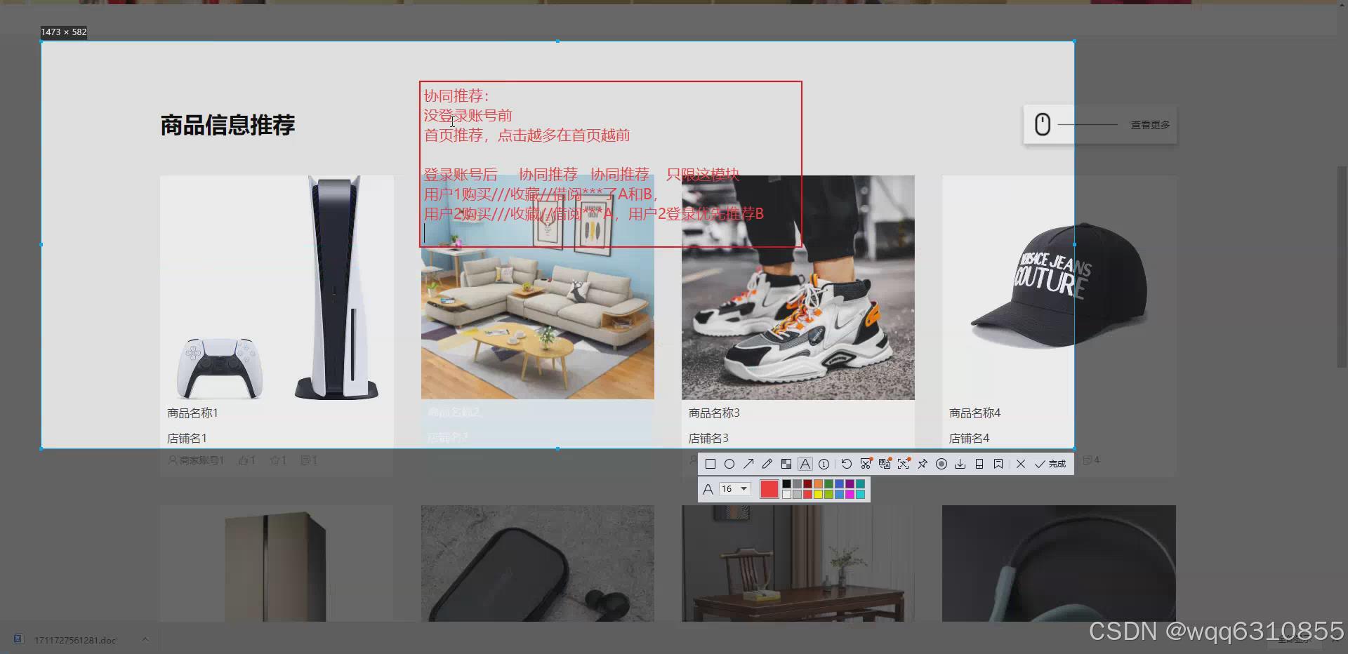Image resolution: width=1348 pixels, height=654 pixels.
Task: Pin the screenshot to the screen
Action: (922, 464)
